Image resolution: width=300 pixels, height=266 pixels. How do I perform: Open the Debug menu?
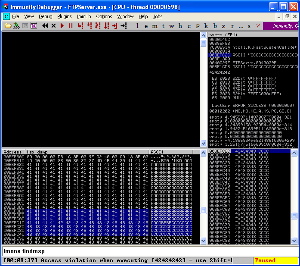point(46,16)
